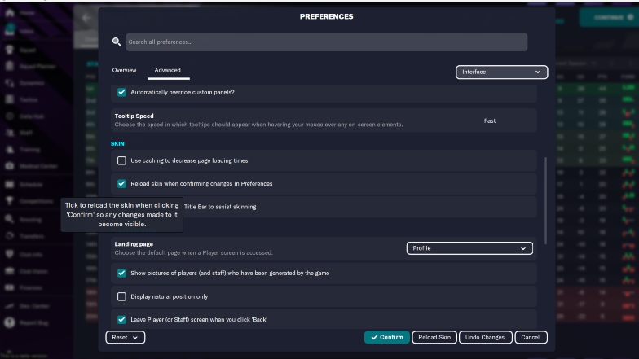Click the back arrow behind the dialog
The height and width of the screenshot is (359, 639).
coord(86,18)
